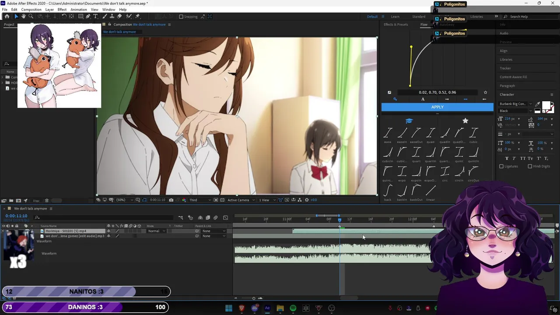Choose the cubic curve preset
Screen dimensions: 560x315
473,135
